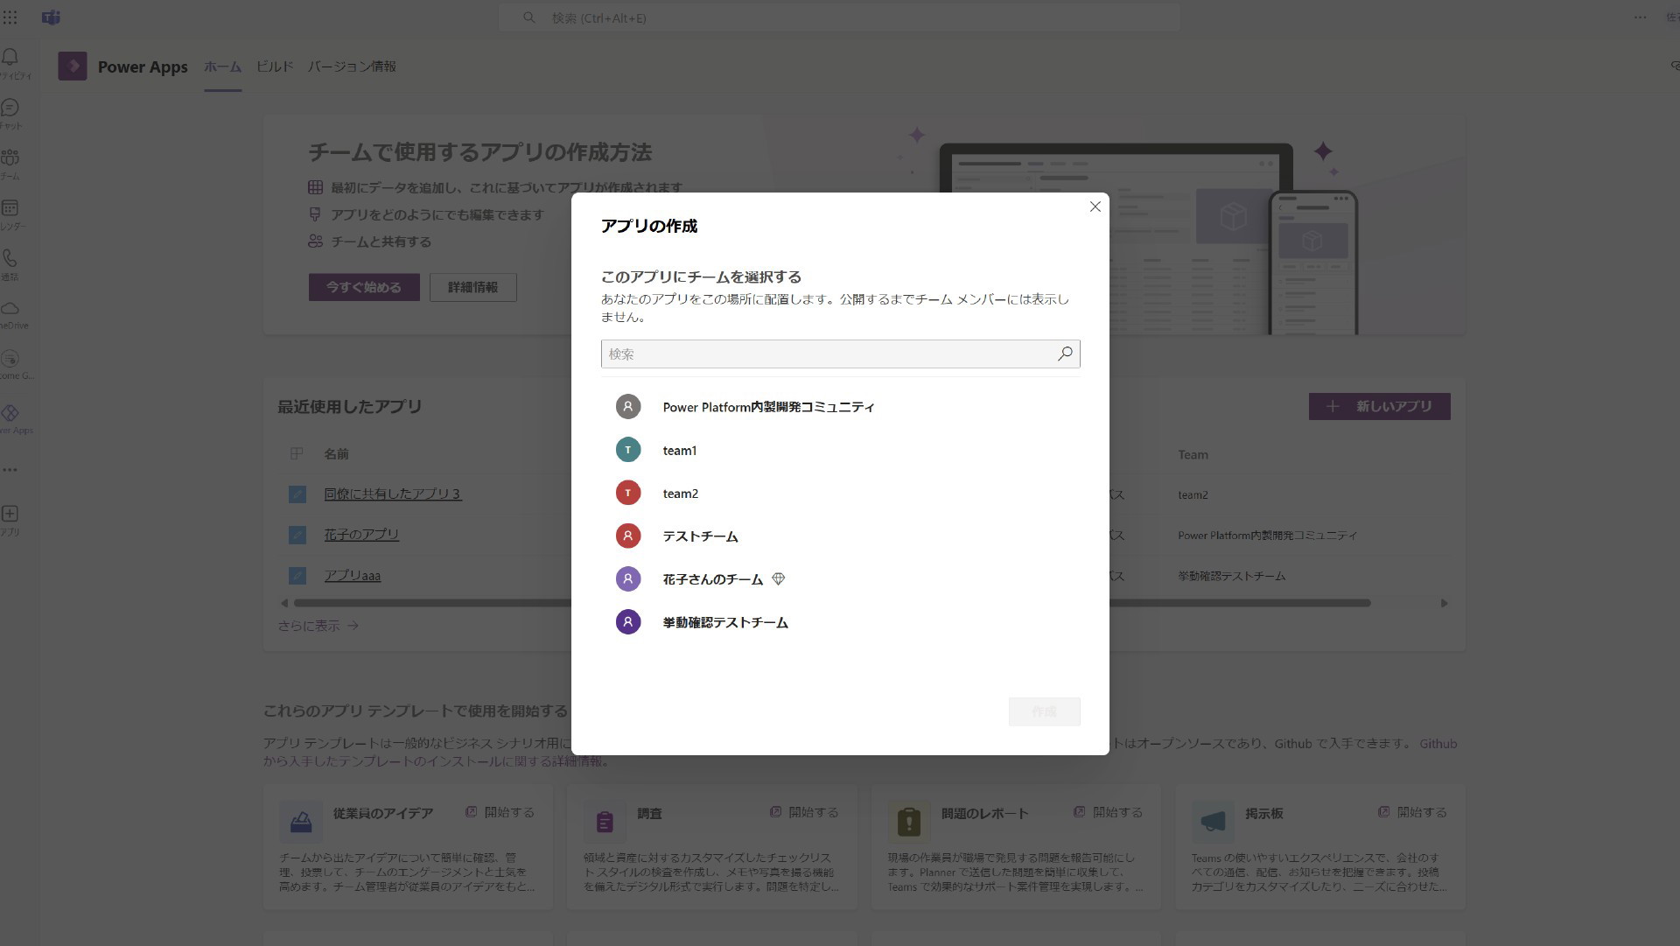Open more apps ellipsis in sidebar
The width and height of the screenshot is (1680, 946).
point(10,470)
